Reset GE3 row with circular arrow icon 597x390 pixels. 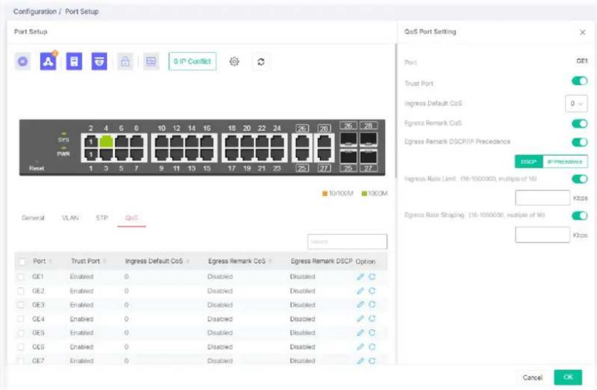click(x=372, y=305)
